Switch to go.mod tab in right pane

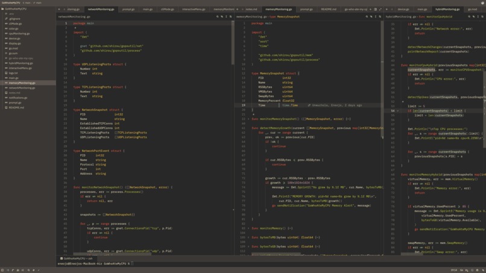click(472, 9)
